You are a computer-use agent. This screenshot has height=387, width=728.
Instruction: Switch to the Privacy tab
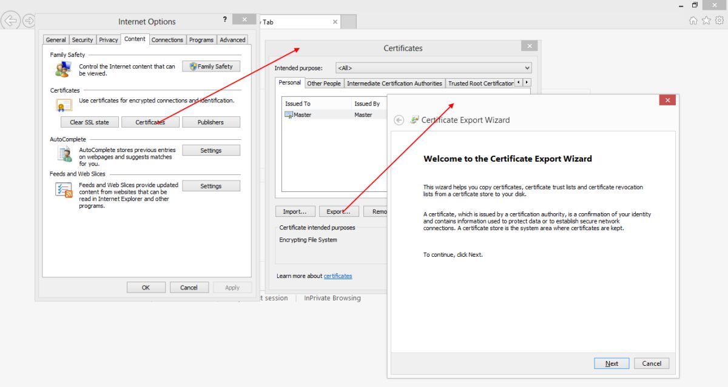(x=109, y=40)
